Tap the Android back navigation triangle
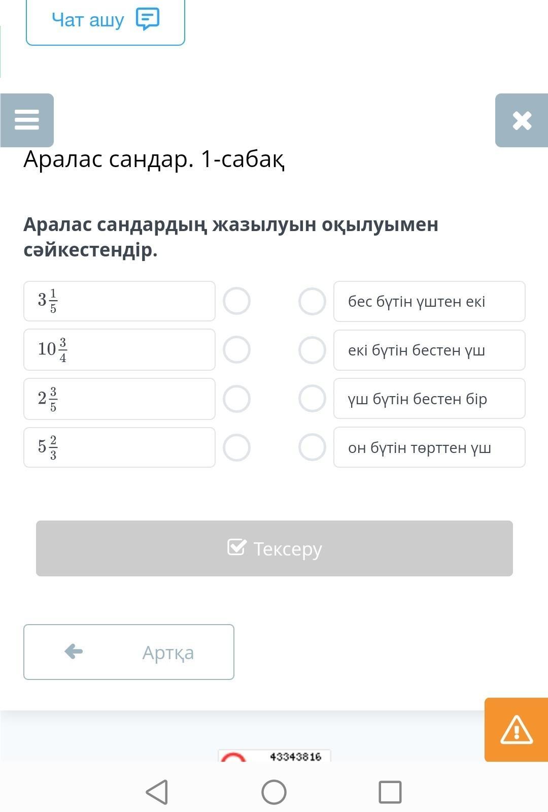 tap(157, 792)
